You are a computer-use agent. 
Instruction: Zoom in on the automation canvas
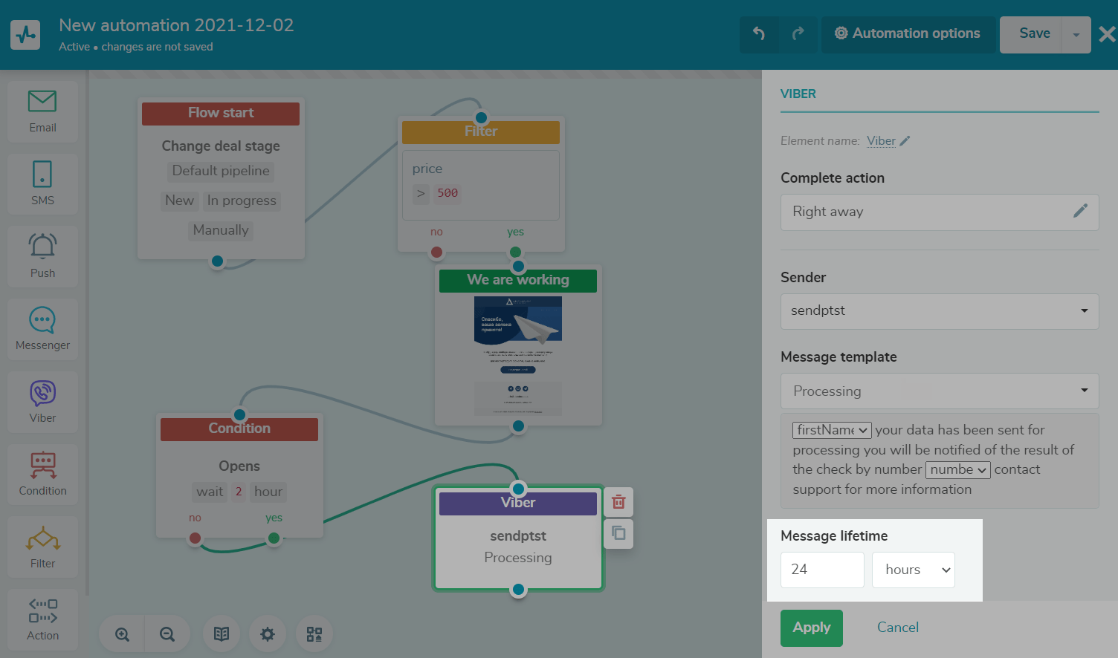tap(123, 634)
